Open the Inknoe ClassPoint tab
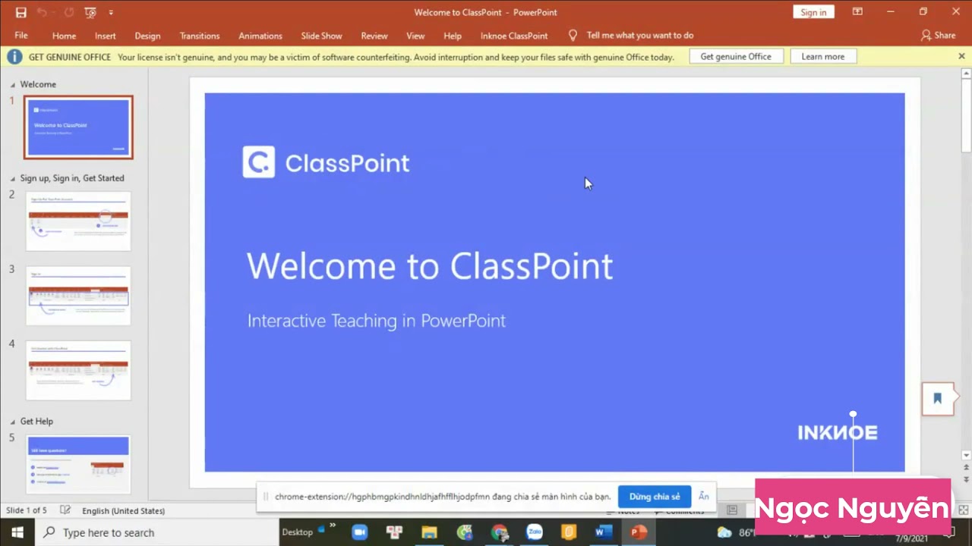 (x=514, y=36)
